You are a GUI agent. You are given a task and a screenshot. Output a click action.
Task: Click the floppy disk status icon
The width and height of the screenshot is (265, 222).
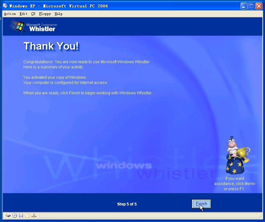click(x=21, y=216)
